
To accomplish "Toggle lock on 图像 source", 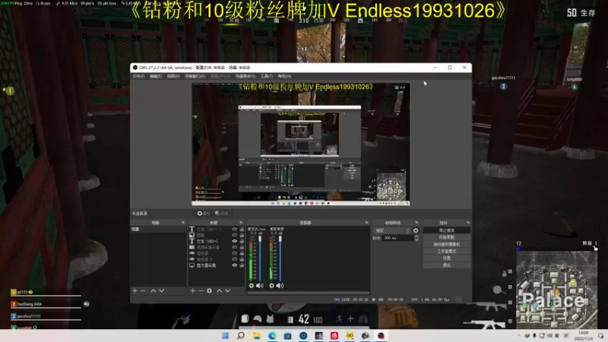I will [x=242, y=235].
